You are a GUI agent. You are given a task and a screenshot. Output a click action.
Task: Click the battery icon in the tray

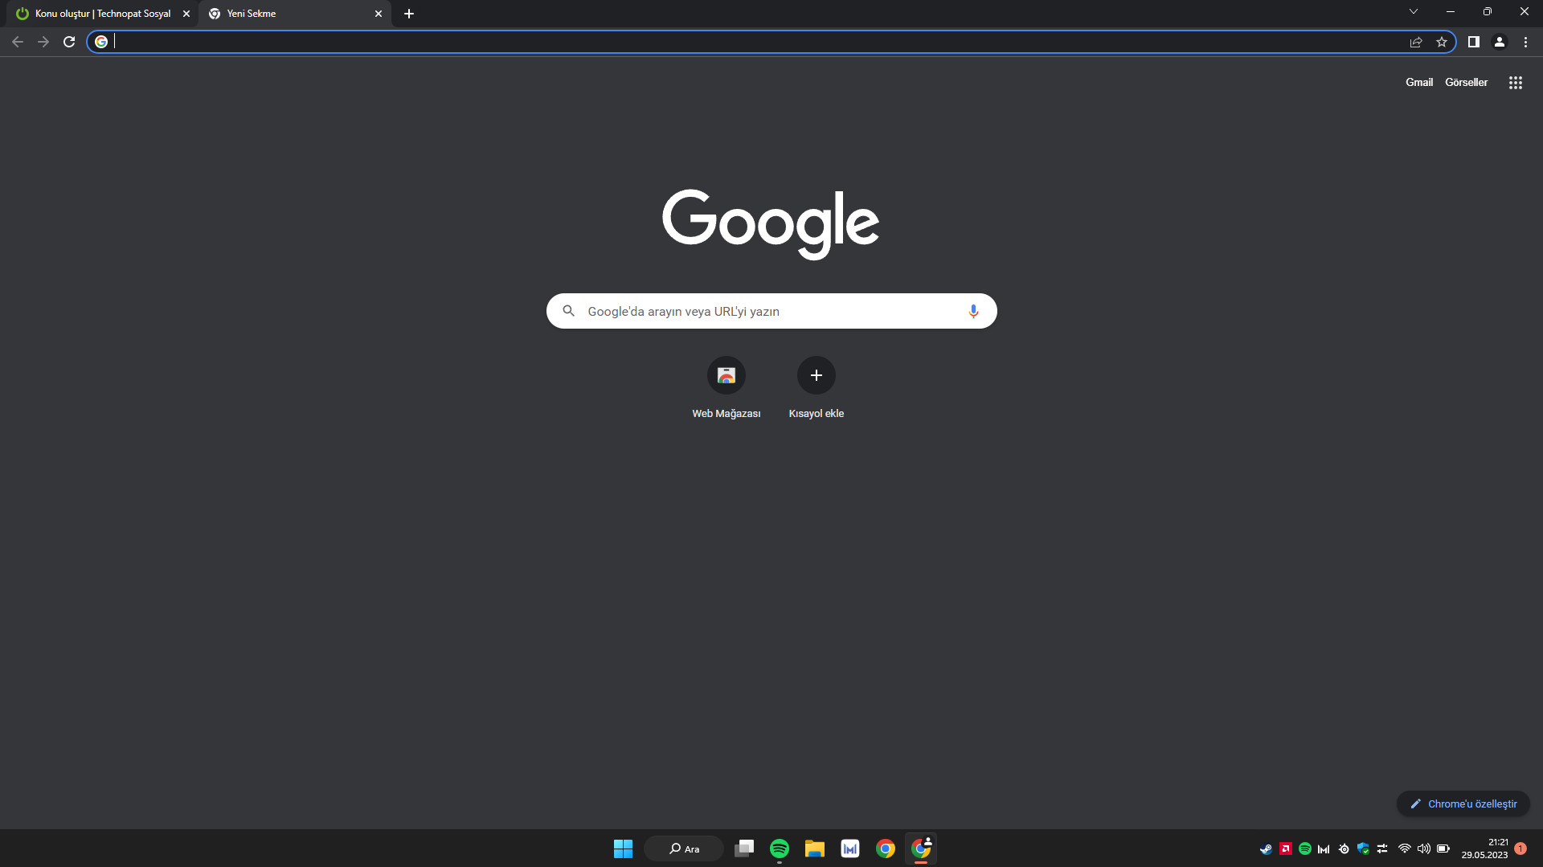(1443, 849)
